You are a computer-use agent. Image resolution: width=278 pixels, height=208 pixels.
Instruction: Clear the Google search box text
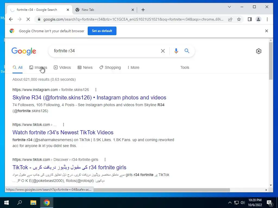(163, 51)
